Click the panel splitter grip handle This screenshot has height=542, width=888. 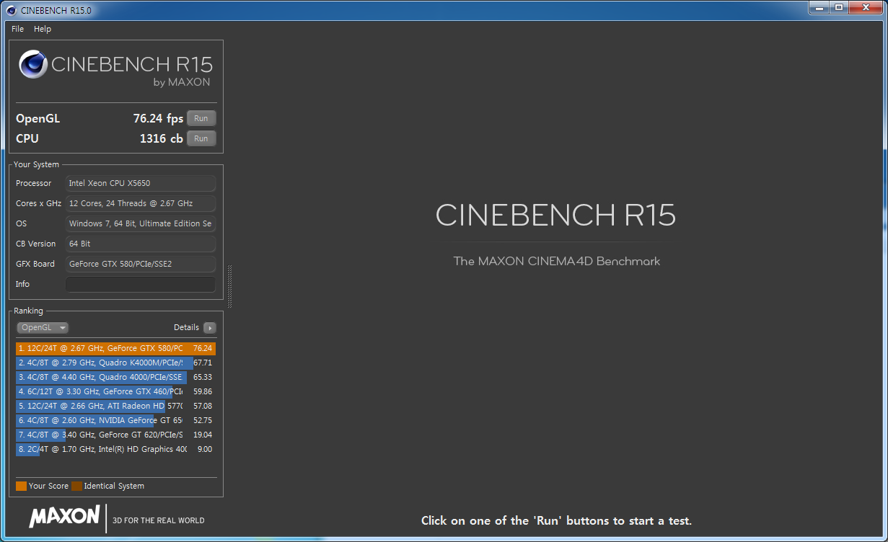[x=230, y=286]
